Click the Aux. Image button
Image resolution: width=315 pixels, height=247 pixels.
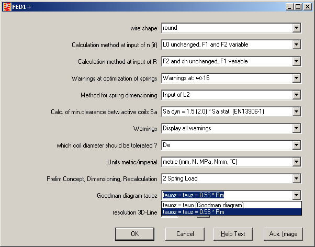coord(283,234)
